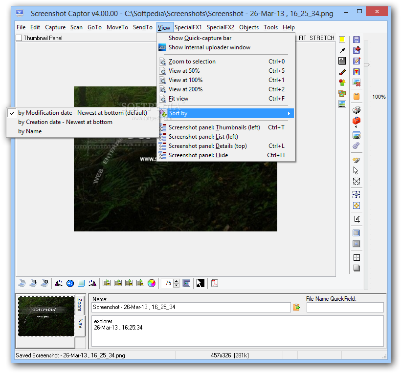The image size is (401, 373).
Task: Click the crop tool icon
Action: coord(356,219)
